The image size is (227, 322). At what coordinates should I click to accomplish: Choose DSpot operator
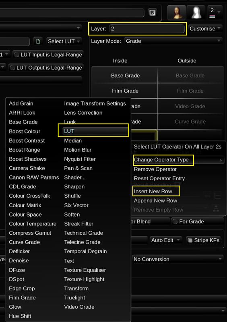click(x=17, y=279)
